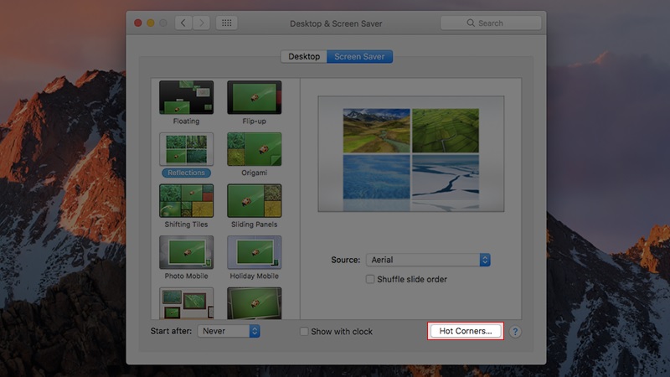Viewport: 670px width, 377px height.
Task: Choose the Sliding Panels screen saver
Action: coord(254,201)
